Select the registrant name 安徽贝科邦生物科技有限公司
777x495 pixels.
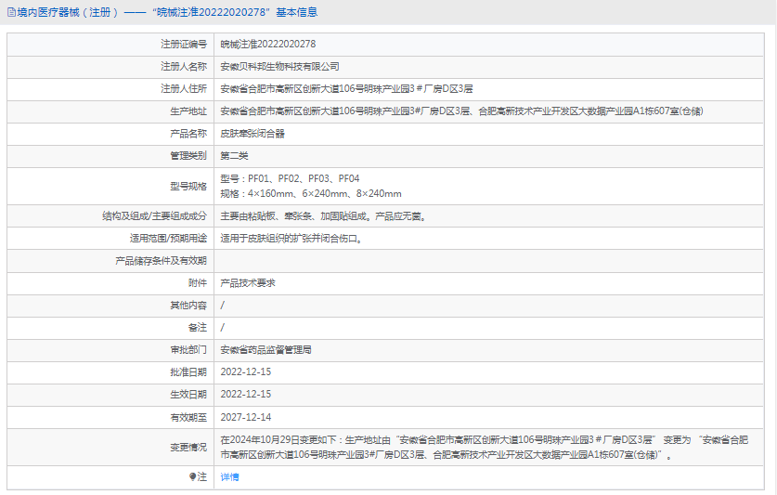point(280,67)
